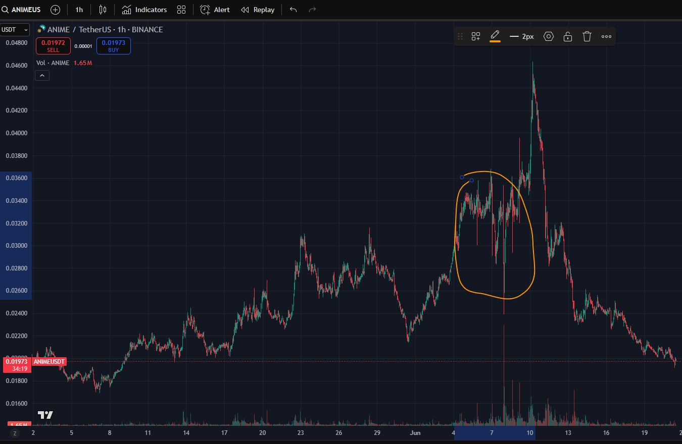Click the 0.01973 current price axis label

17,364
